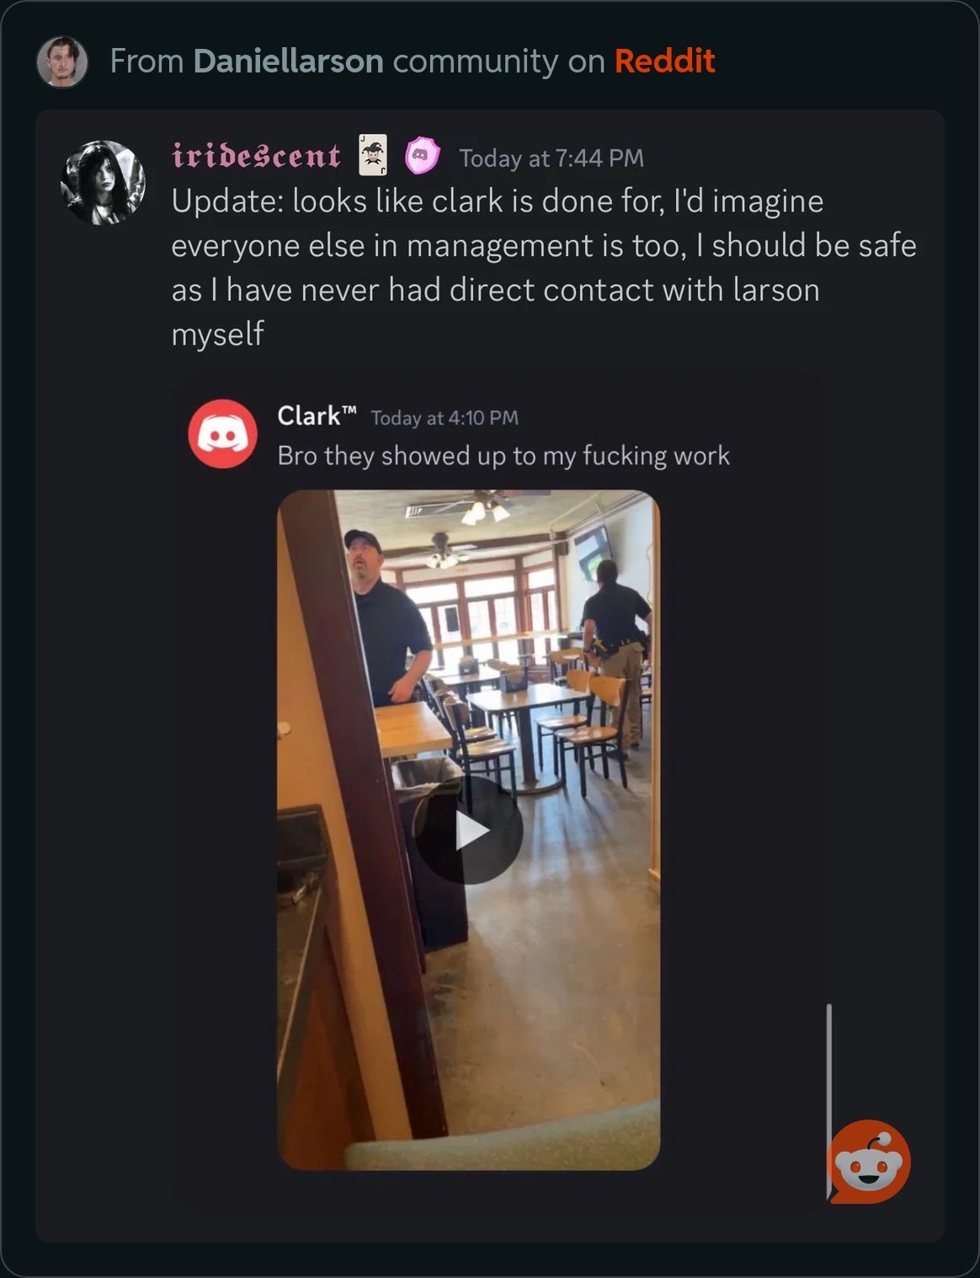Click iridescent's profile avatar

103,183
